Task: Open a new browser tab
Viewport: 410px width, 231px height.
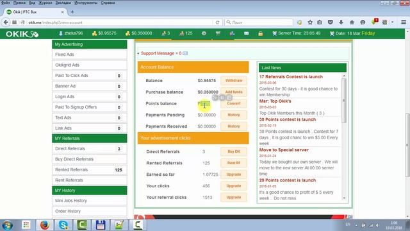Action: (x=72, y=12)
